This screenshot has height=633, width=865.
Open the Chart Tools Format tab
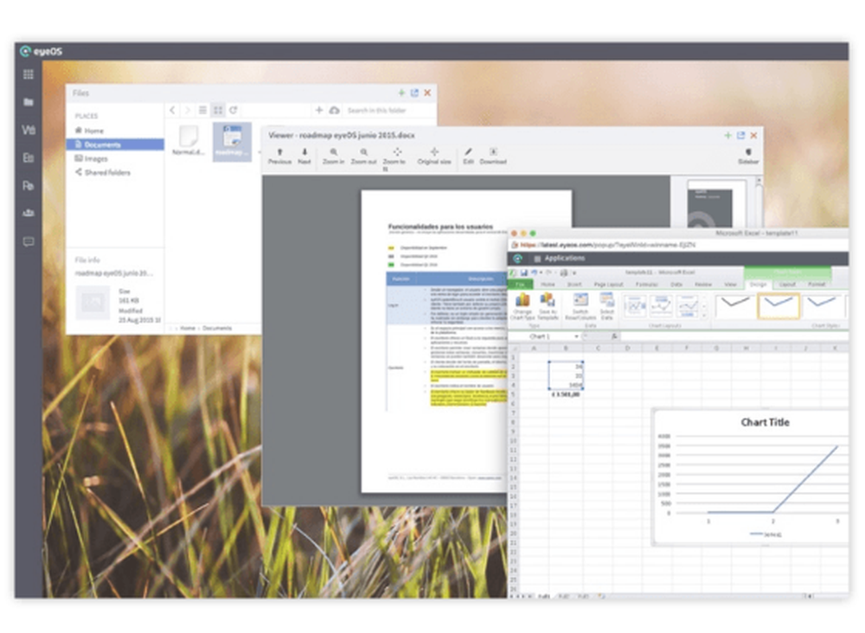[x=817, y=284]
